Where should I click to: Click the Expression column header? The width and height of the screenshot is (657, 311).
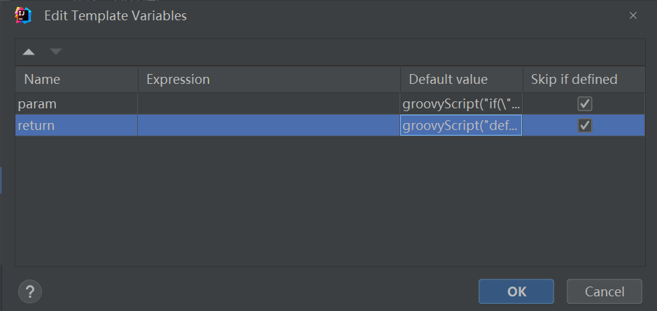point(269,79)
